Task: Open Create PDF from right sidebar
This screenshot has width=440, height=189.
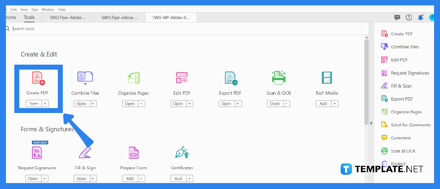Action: click(x=397, y=34)
